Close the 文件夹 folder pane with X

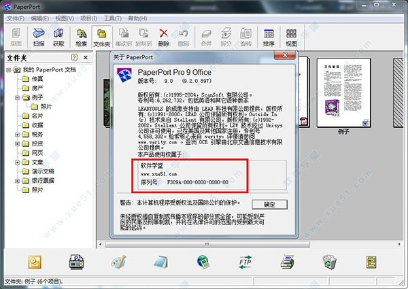[86, 58]
